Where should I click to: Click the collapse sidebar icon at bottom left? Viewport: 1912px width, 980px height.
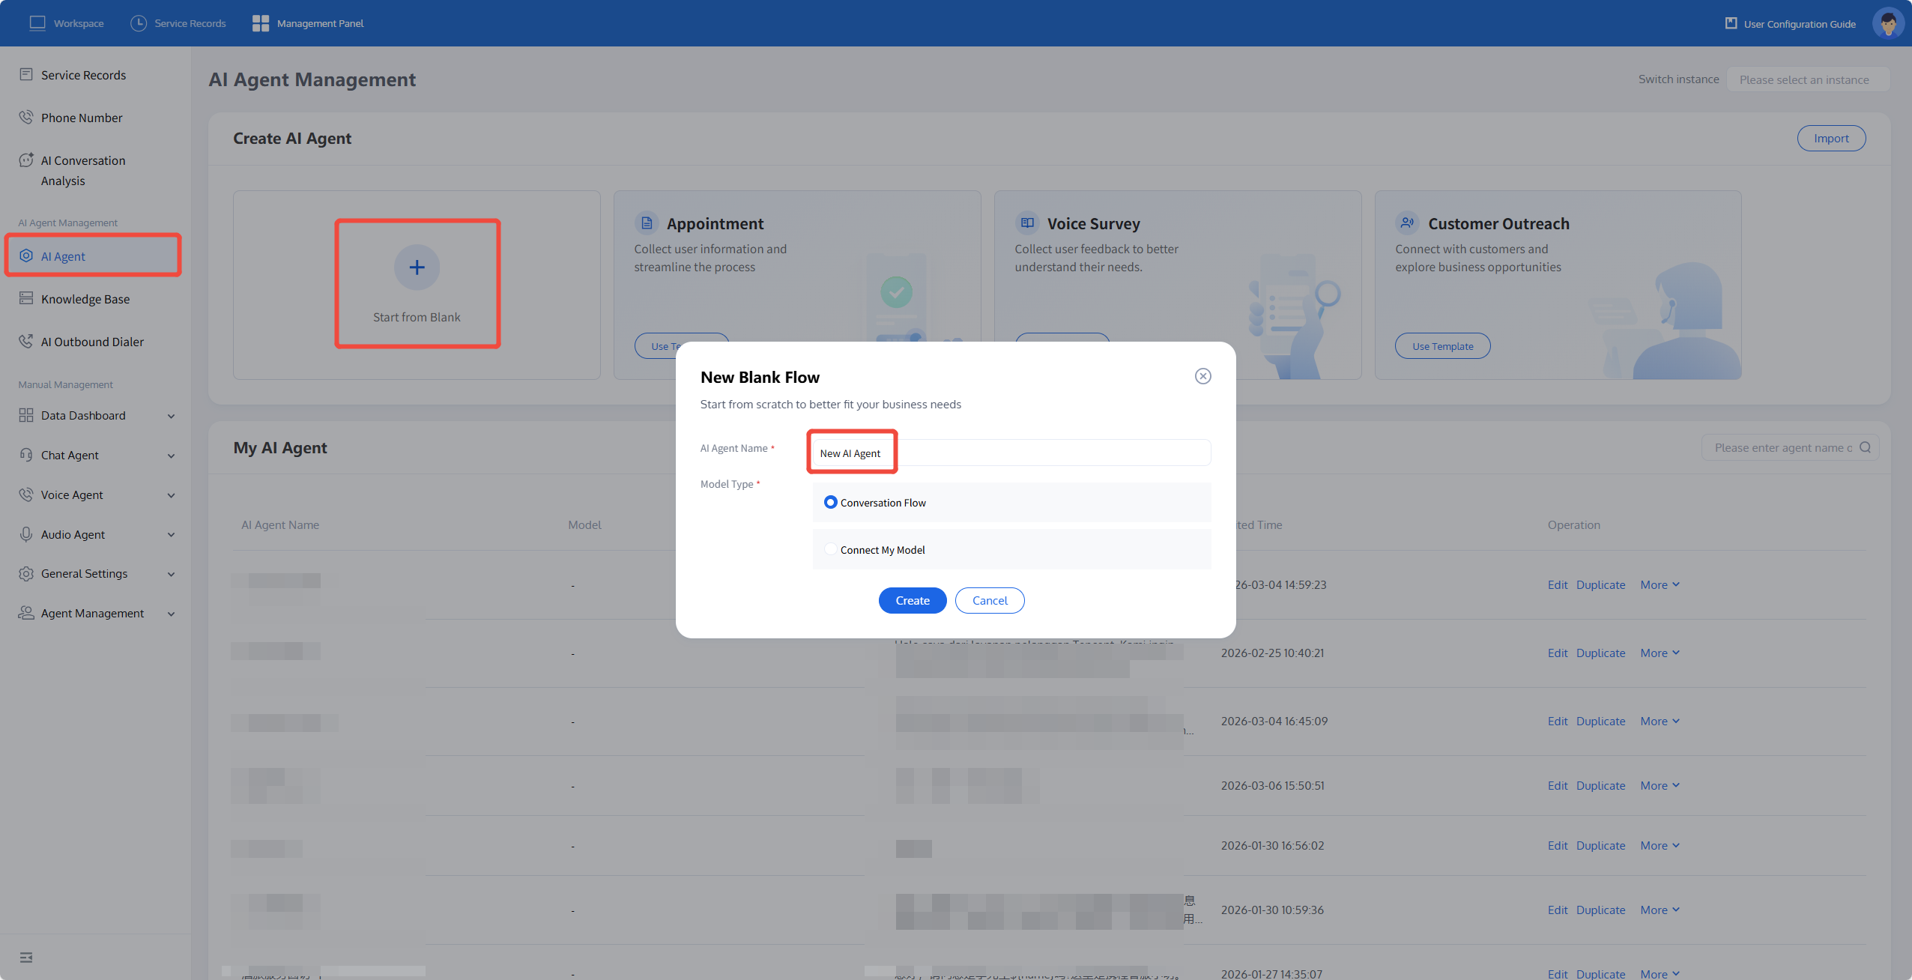[26, 958]
